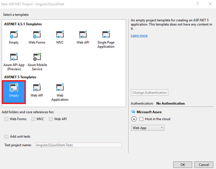Viewport: 216px width, 169px height.
Task: Click the Microsoft Azure cloud icon
Action: point(133,112)
